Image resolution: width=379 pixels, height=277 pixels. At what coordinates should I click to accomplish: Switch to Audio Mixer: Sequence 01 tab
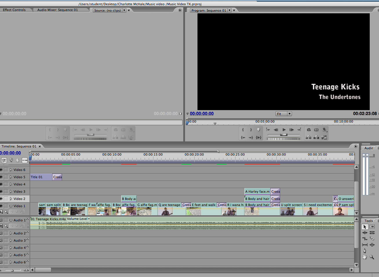point(57,10)
